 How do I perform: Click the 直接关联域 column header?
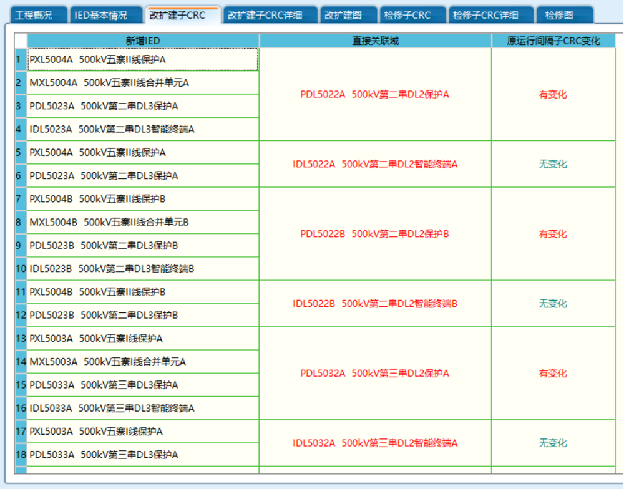point(375,41)
